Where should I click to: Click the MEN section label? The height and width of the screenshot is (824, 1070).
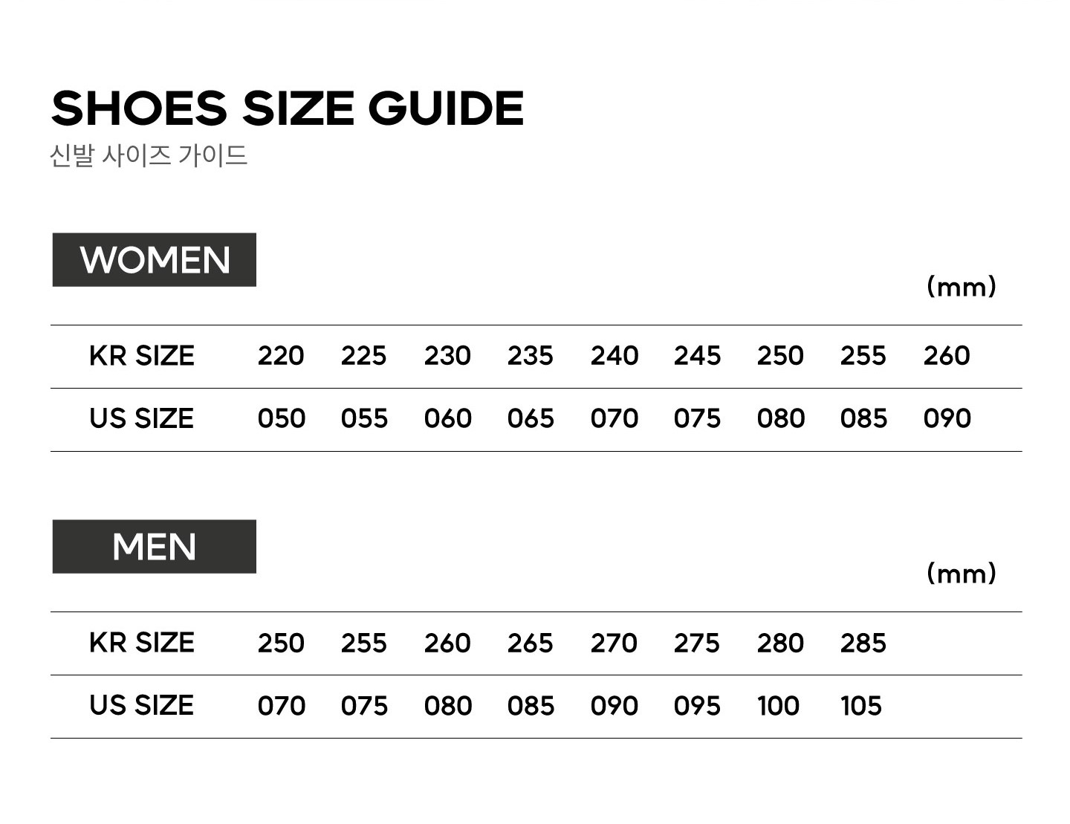[x=155, y=547]
